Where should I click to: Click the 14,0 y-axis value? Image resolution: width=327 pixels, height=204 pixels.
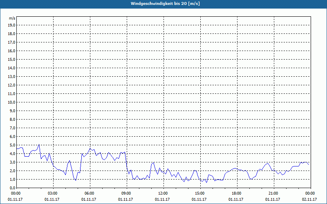pyautogui.click(x=11, y=68)
